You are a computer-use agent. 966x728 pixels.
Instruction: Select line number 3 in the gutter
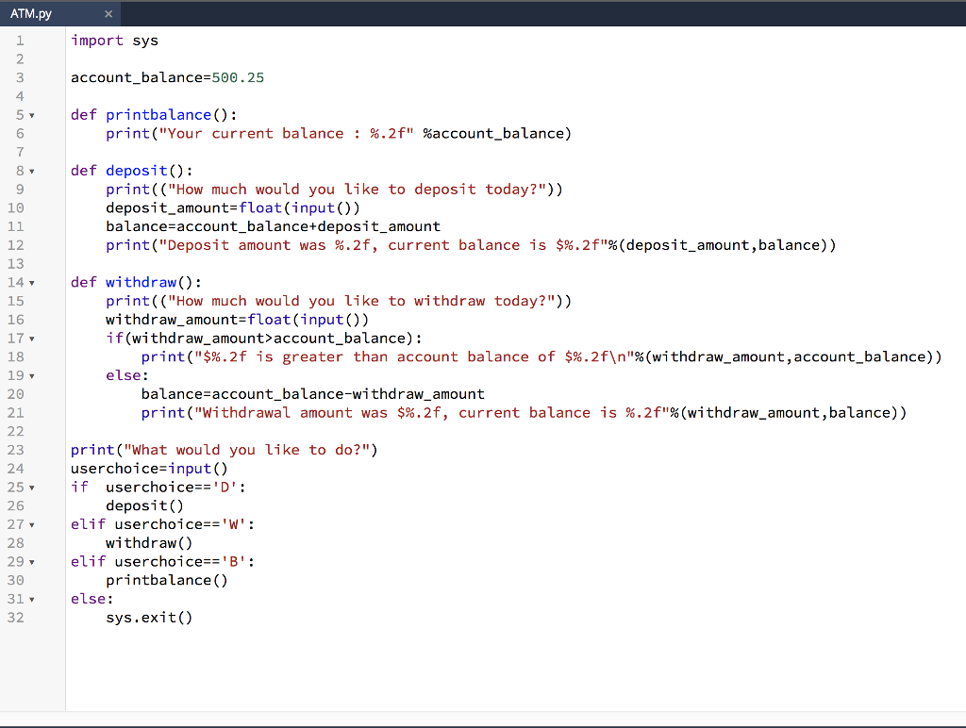click(x=19, y=77)
